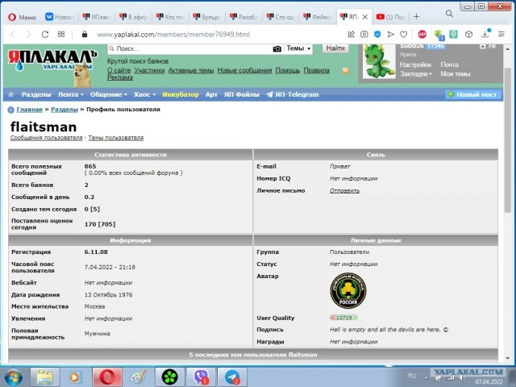The width and height of the screenshot is (516, 387).
Task: Open the ЯП-Telegram link
Action: tap(293, 94)
